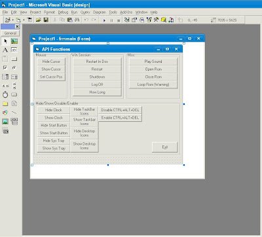Open the View menu
The width and height of the screenshot is (262, 237).
click(x=23, y=12)
